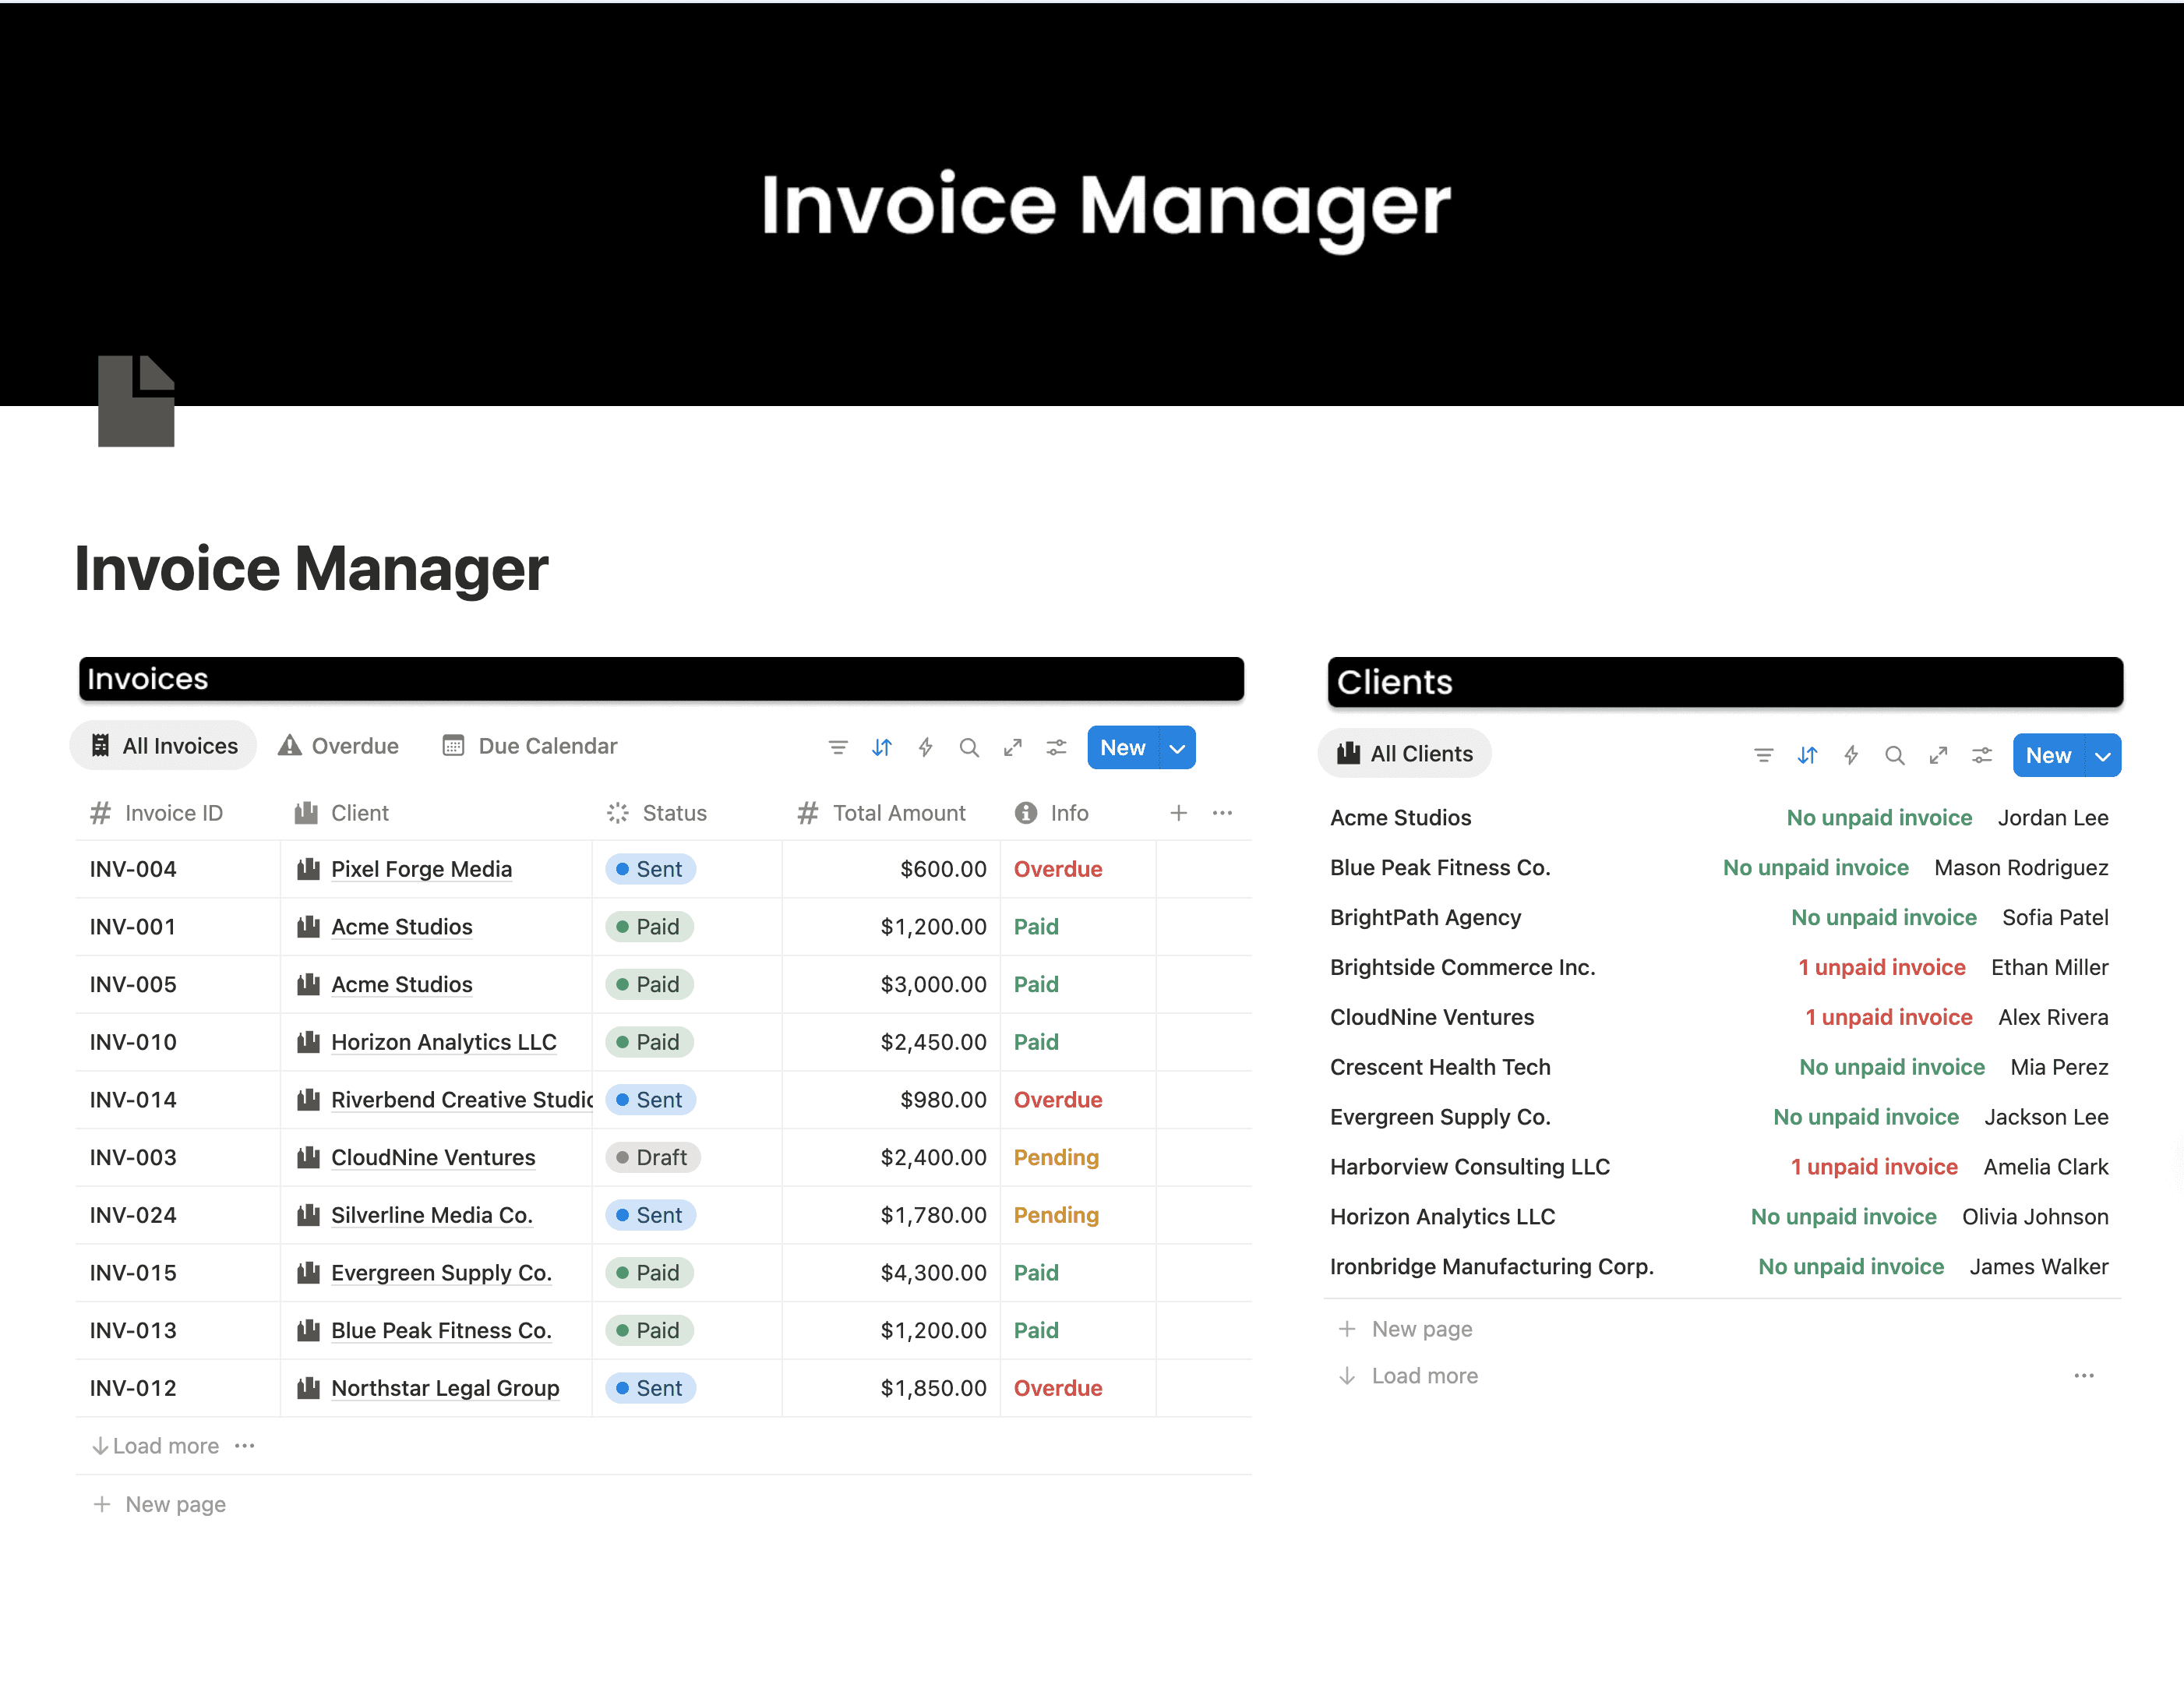Screen dimensions: 2184x1699
Task: Open Invoices database in full page
Action: (x=1012, y=747)
